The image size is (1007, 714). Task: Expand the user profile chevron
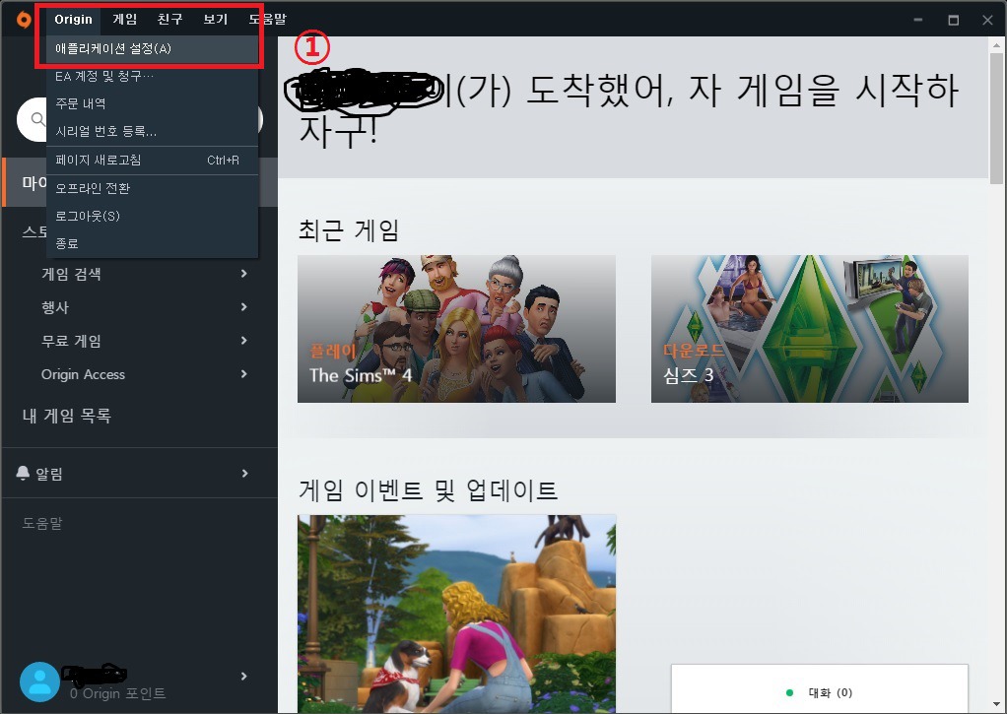pyautogui.click(x=244, y=677)
